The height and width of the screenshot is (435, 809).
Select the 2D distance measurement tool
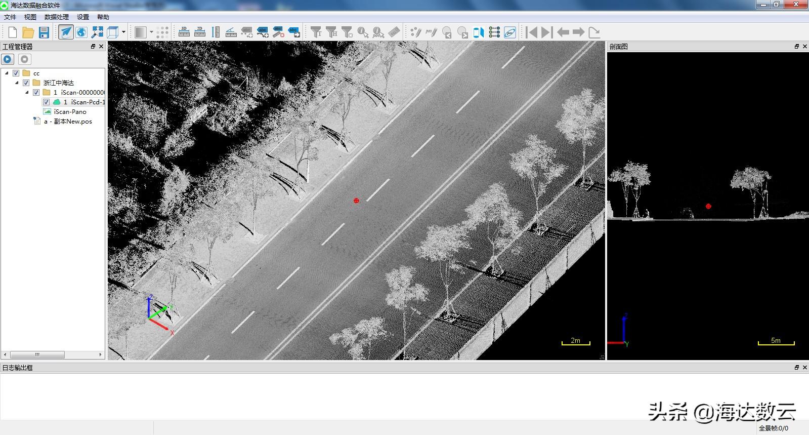point(200,32)
